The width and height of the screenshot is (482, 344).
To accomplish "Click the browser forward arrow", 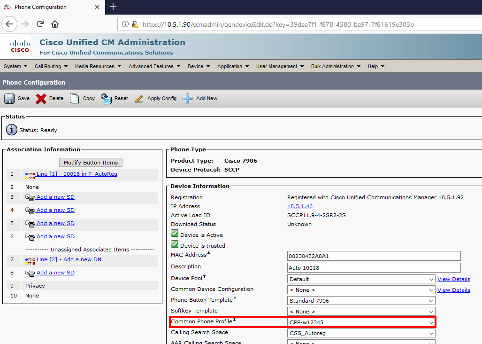I will coord(25,24).
